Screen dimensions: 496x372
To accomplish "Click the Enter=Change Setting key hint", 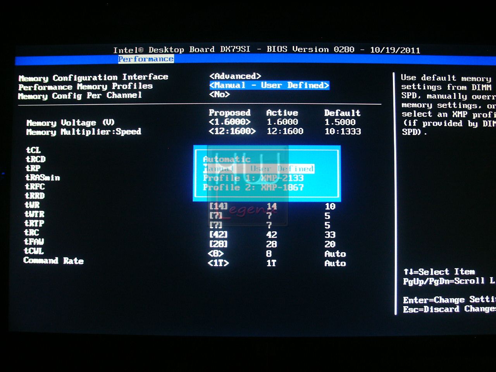I will click(449, 300).
